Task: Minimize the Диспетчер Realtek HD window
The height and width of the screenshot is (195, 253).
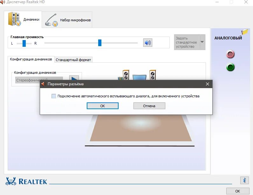Action: 217,2
